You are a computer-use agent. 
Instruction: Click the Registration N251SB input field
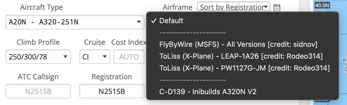coord(112,91)
